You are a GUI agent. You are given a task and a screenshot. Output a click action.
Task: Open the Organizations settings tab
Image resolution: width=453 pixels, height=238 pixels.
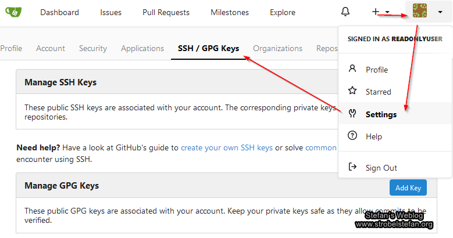point(277,49)
